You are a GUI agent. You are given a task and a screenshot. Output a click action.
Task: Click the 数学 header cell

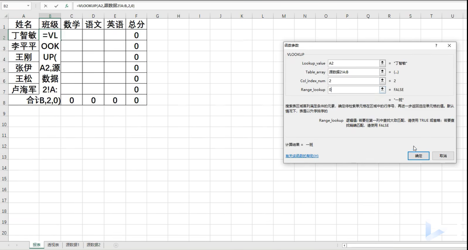click(x=72, y=24)
